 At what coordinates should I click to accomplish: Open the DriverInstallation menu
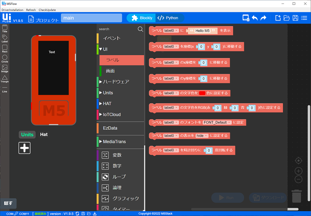click(x=13, y=10)
